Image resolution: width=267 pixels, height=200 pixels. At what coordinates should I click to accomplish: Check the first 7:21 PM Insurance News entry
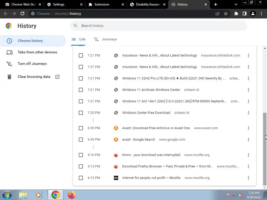click(81, 55)
